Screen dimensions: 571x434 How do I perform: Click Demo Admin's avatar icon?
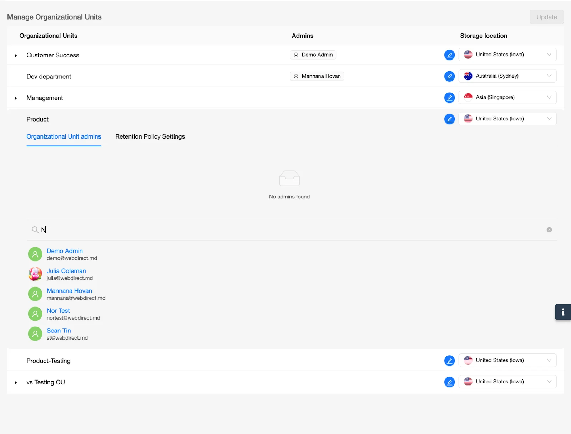(x=35, y=254)
